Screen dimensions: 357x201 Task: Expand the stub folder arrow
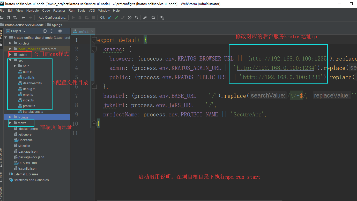point(15,66)
